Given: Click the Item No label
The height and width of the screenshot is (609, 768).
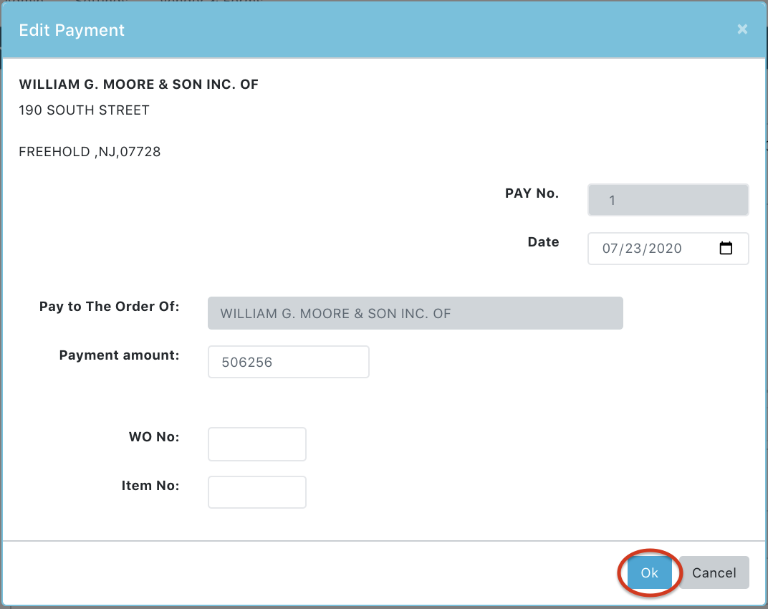Looking at the screenshot, I should 150,486.
